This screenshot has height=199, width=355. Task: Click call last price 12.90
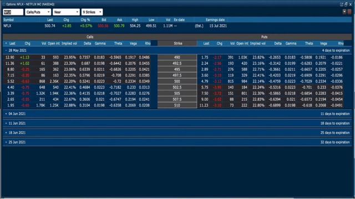[x=9, y=57]
